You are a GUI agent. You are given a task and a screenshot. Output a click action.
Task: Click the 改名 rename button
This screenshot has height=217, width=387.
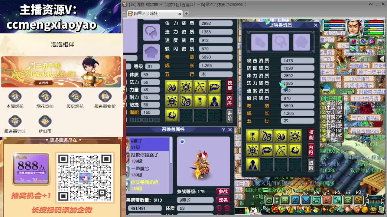coord(223,200)
